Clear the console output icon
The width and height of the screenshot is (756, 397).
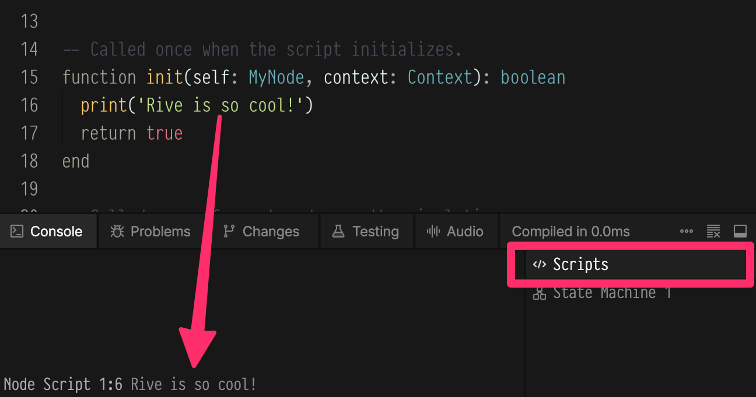point(713,232)
